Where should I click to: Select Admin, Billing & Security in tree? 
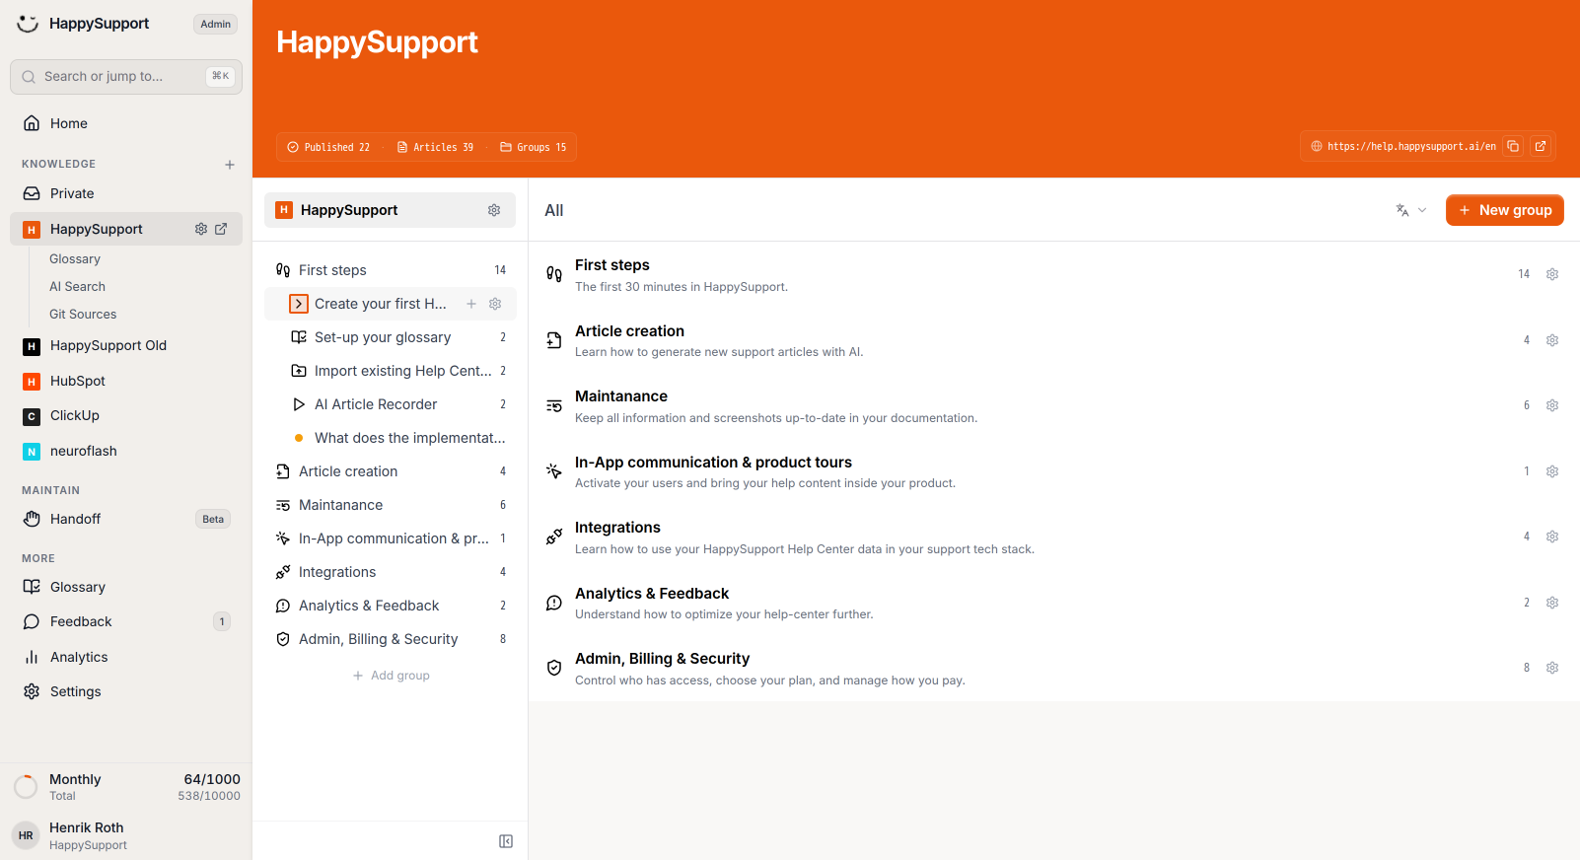391,639
